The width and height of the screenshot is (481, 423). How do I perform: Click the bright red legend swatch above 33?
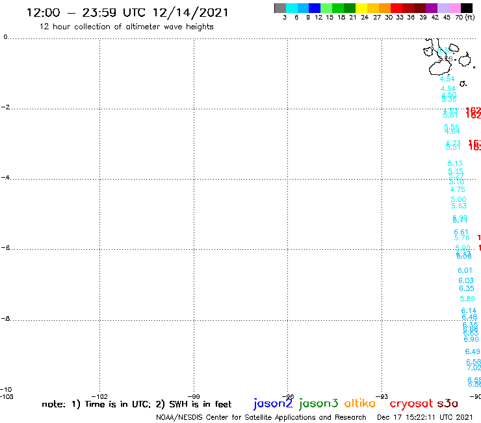coord(396,8)
